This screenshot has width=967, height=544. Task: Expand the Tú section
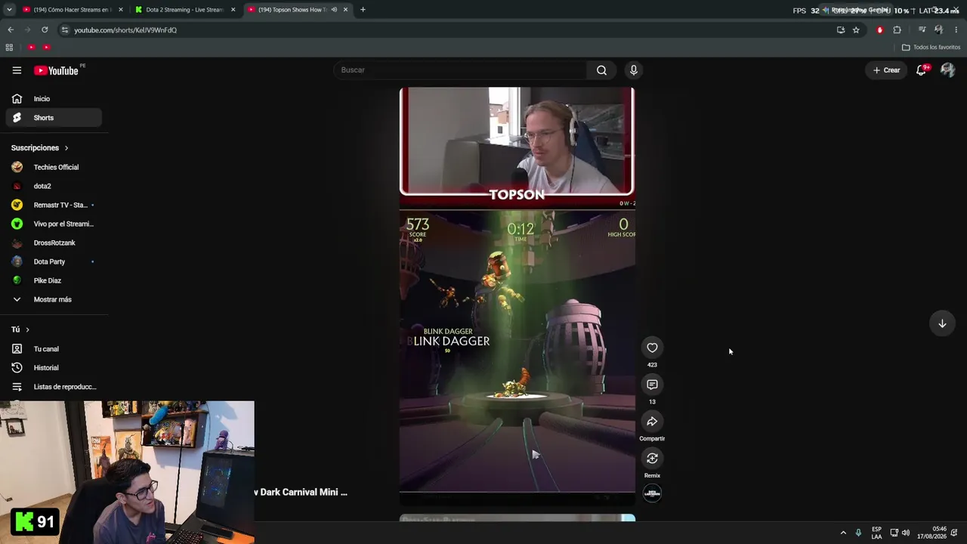(x=20, y=329)
